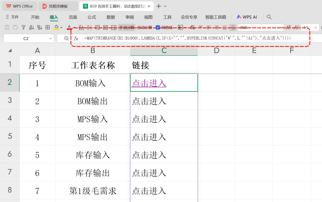Click the justify alignment icon

[225, 27]
